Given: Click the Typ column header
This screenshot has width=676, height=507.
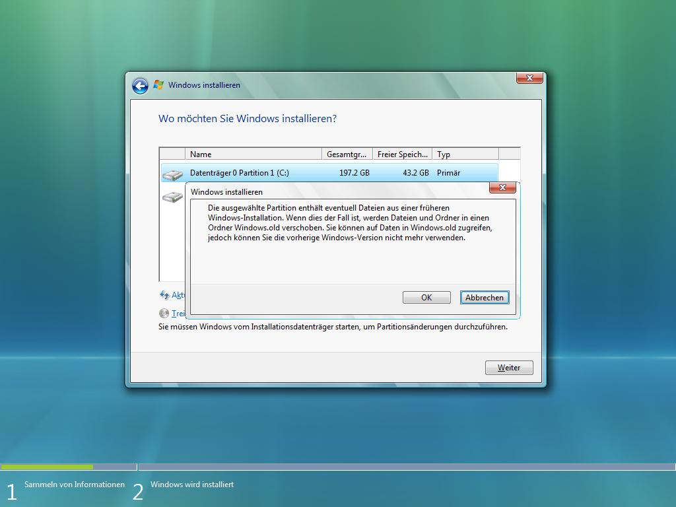Looking at the screenshot, I should 465,154.
